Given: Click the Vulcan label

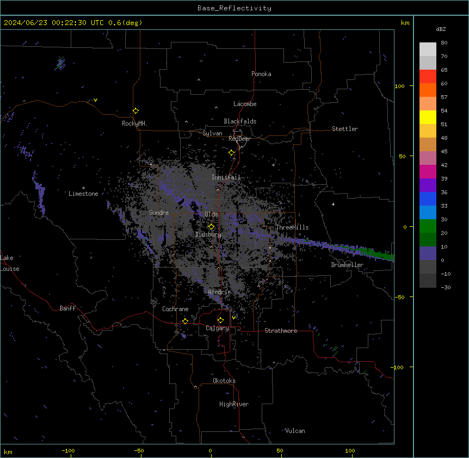Looking at the screenshot, I should click(295, 431).
